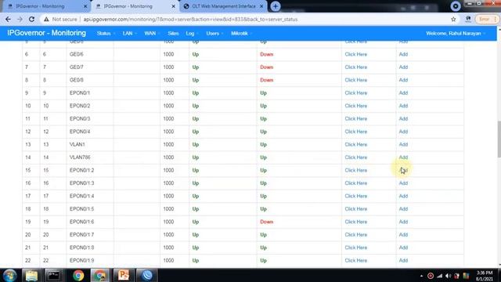Open PowerPoint from taskbar
This screenshot has width=501, height=282.
point(124,275)
